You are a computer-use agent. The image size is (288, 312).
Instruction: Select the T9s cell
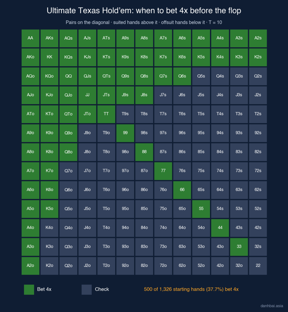125,114
